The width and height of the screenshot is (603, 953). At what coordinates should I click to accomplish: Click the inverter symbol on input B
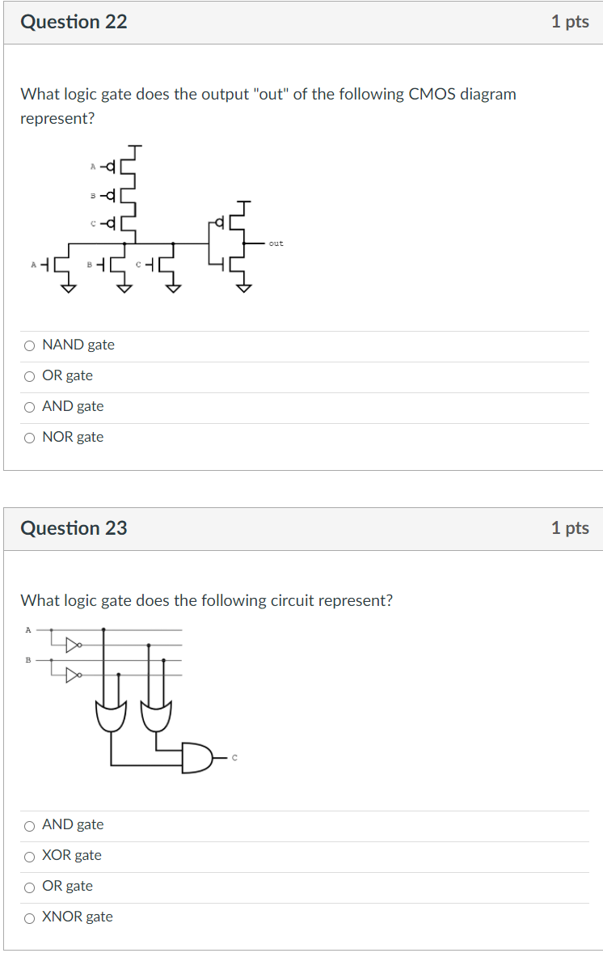coord(72,674)
